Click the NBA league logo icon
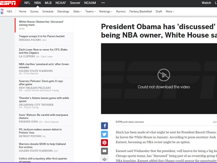The image size is (217, 163). tap(3, 12)
